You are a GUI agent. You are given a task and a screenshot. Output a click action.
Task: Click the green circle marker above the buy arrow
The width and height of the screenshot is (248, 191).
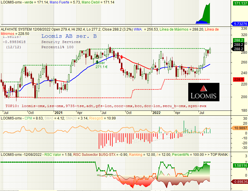(97, 57)
